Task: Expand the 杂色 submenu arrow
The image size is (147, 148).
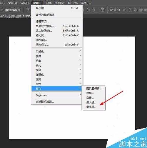Action: tap(80, 83)
